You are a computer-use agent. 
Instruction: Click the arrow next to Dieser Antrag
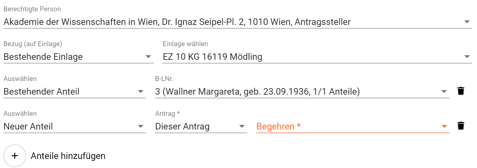[x=242, y=126]
